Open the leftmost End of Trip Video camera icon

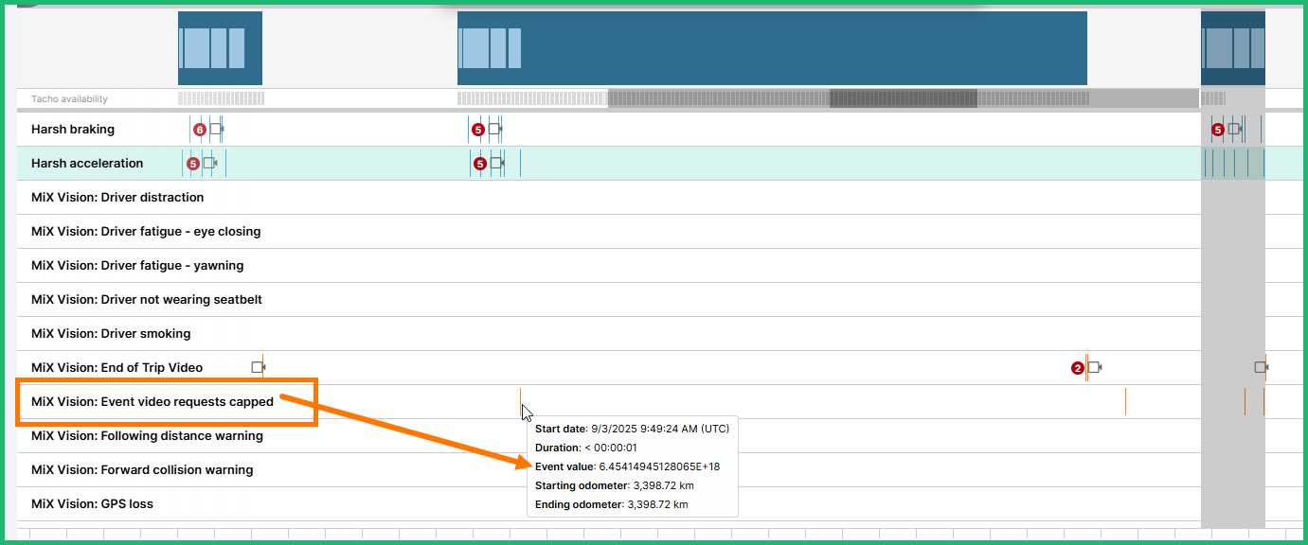pos(258,367)
